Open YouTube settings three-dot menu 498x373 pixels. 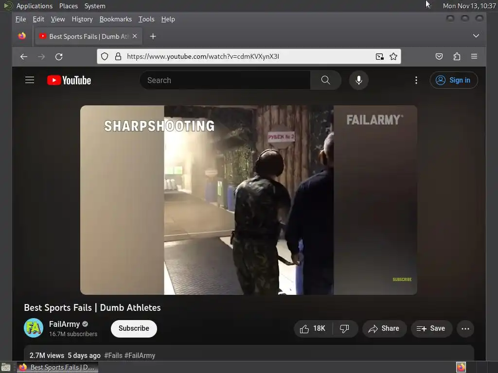(x=416, y=80)
